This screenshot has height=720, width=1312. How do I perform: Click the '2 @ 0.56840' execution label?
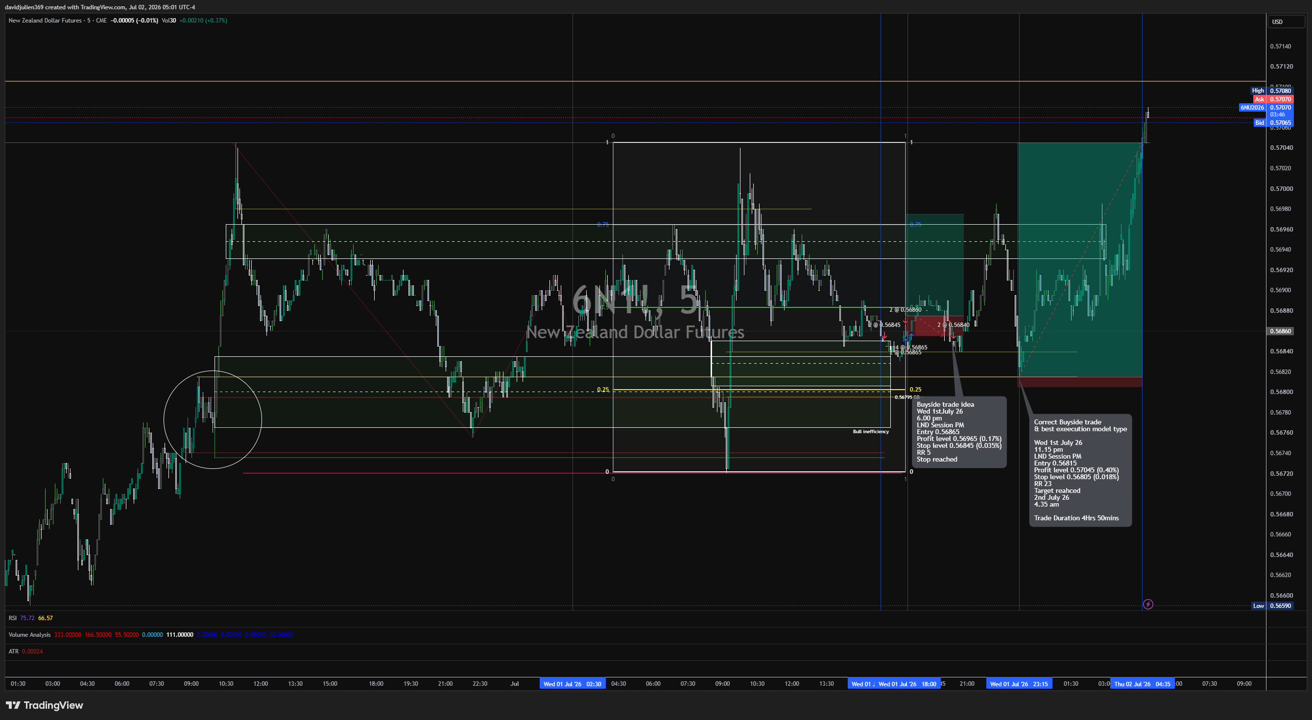point(953,325)
